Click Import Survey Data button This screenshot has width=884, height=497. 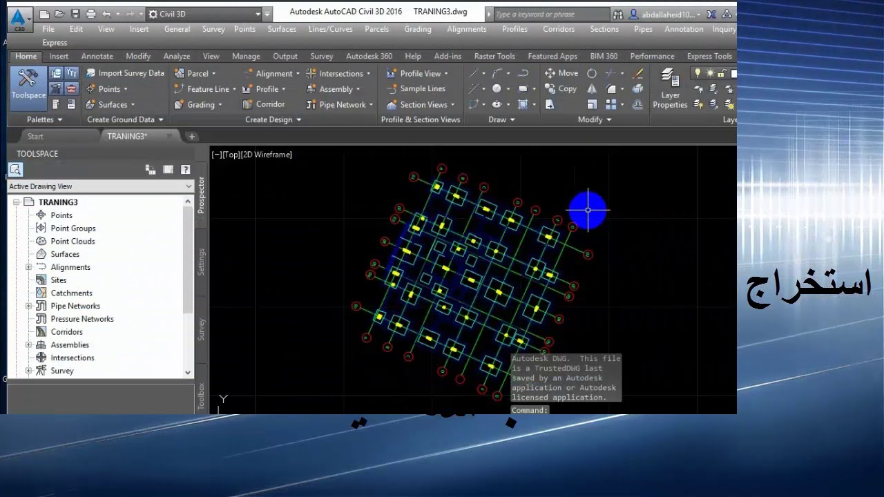click(x=125, y=73)
